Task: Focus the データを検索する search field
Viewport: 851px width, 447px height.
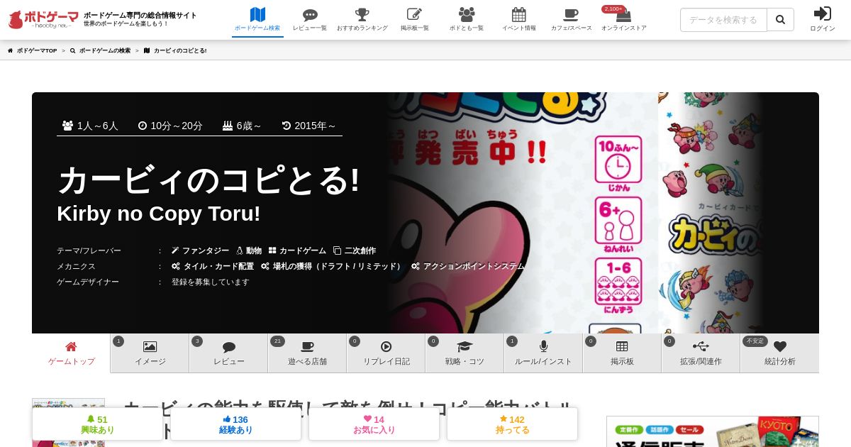Action: tap(723, 20)
